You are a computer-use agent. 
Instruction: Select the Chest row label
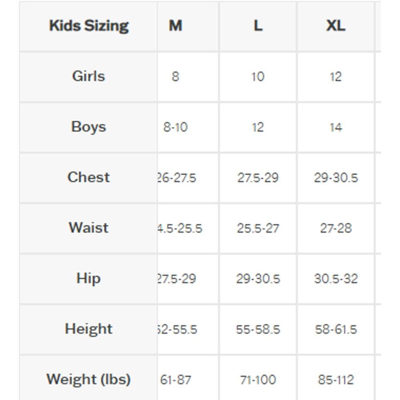tap(88, 177)
